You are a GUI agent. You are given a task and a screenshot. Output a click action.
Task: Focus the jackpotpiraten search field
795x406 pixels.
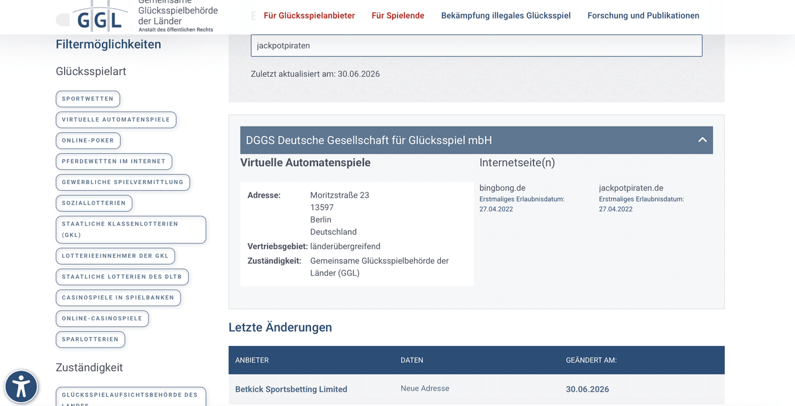point(476,46)
